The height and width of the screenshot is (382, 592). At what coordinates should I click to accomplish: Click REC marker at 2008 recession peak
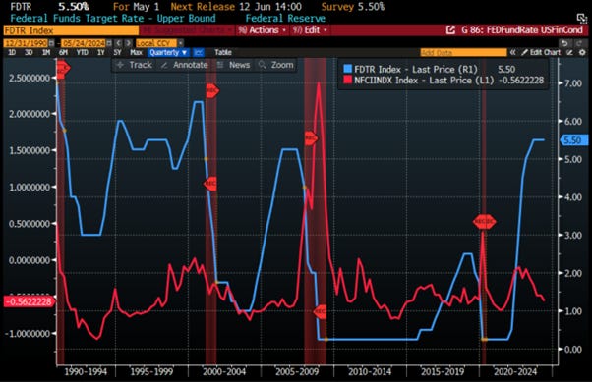click(311, 138)
